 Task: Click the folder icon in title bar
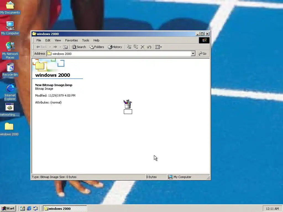coord(34,34)
